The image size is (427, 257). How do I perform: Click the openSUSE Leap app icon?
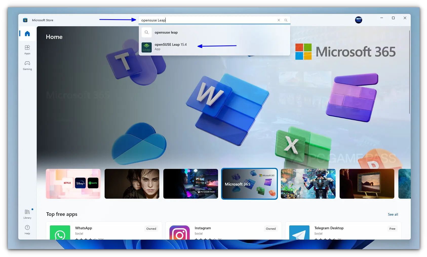click(146, 47)
